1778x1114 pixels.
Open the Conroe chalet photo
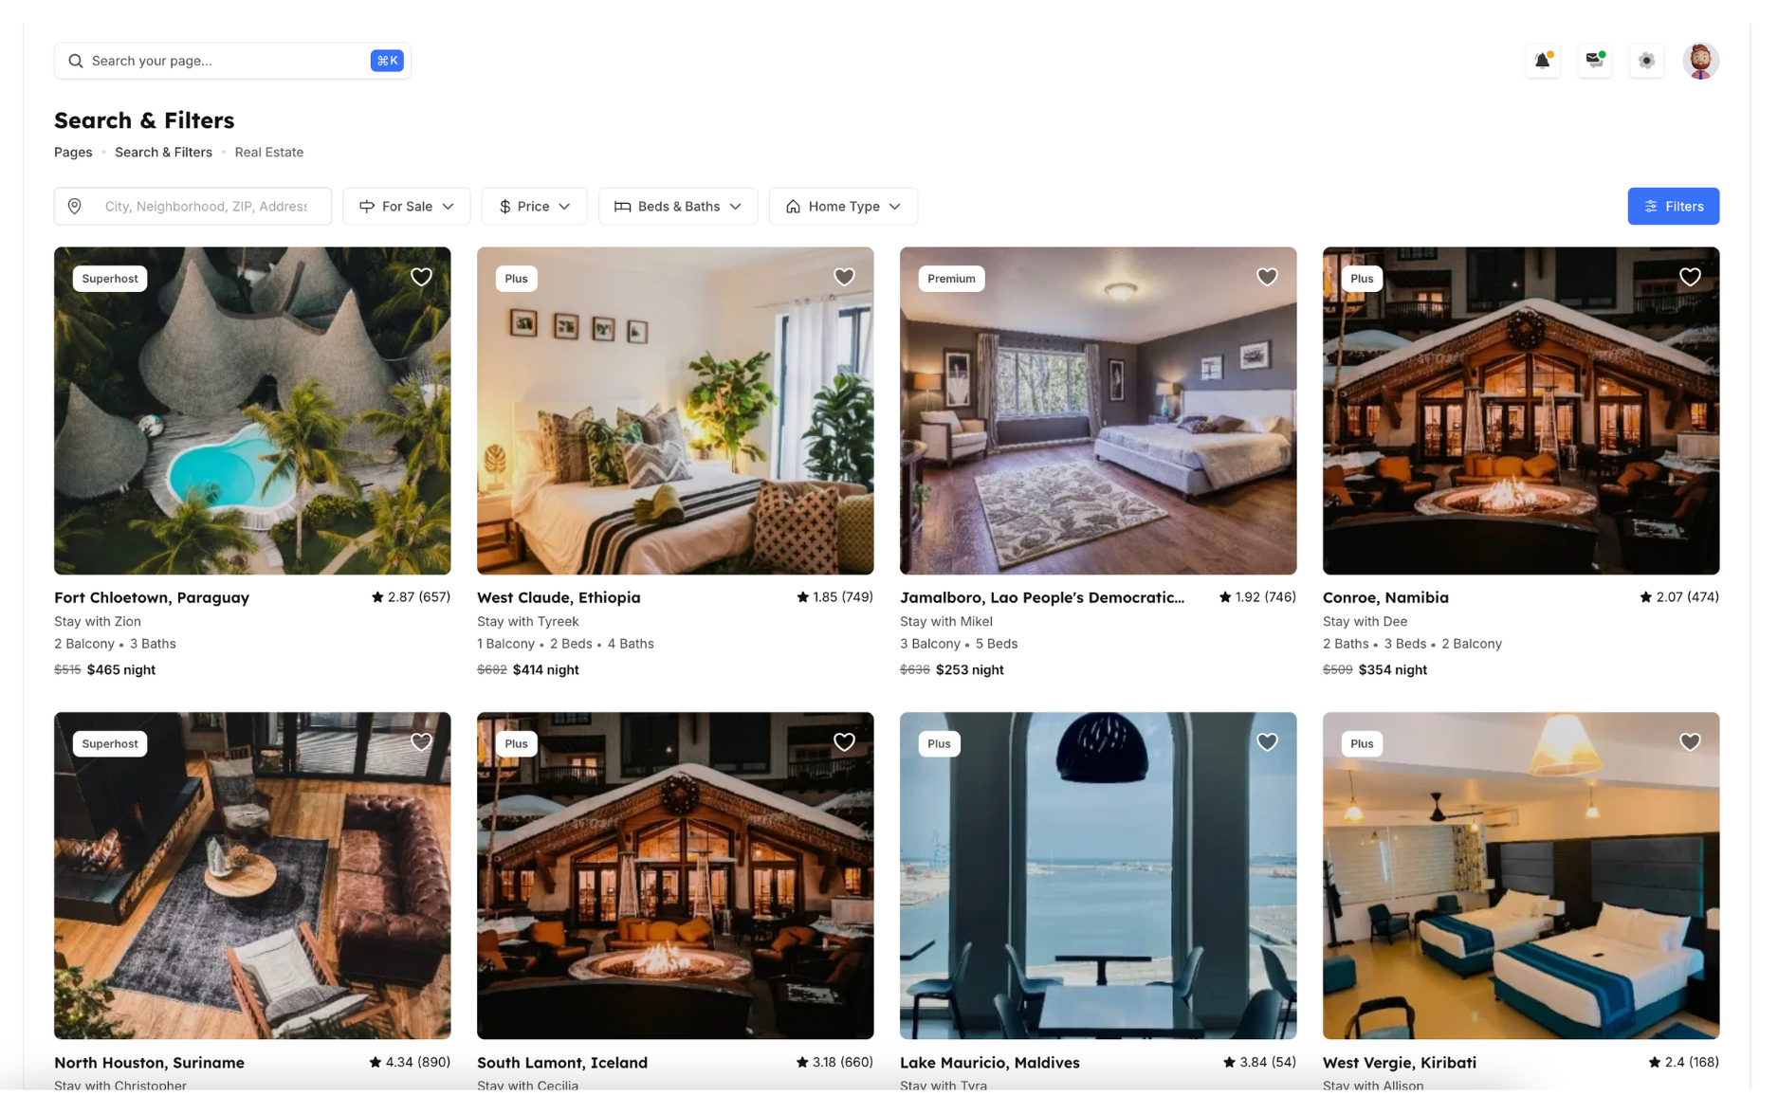tap(1521, 411)
